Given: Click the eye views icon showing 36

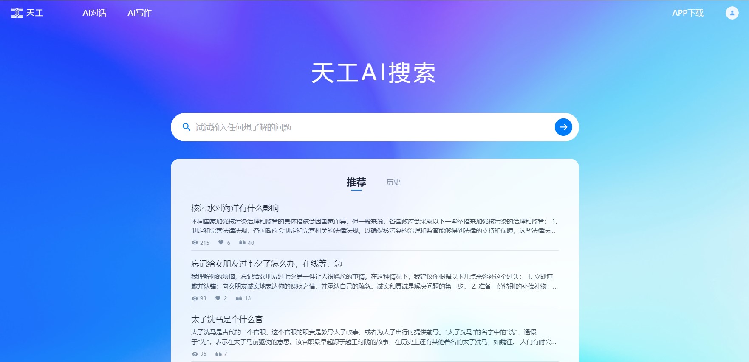Looking at the screenshot, I should [x=195, y=354].
